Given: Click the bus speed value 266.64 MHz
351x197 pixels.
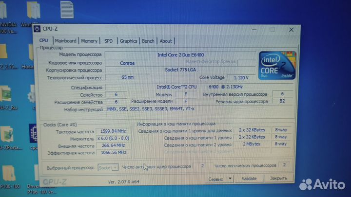Looking at the screenshot, I should click(x=113, y=145).
